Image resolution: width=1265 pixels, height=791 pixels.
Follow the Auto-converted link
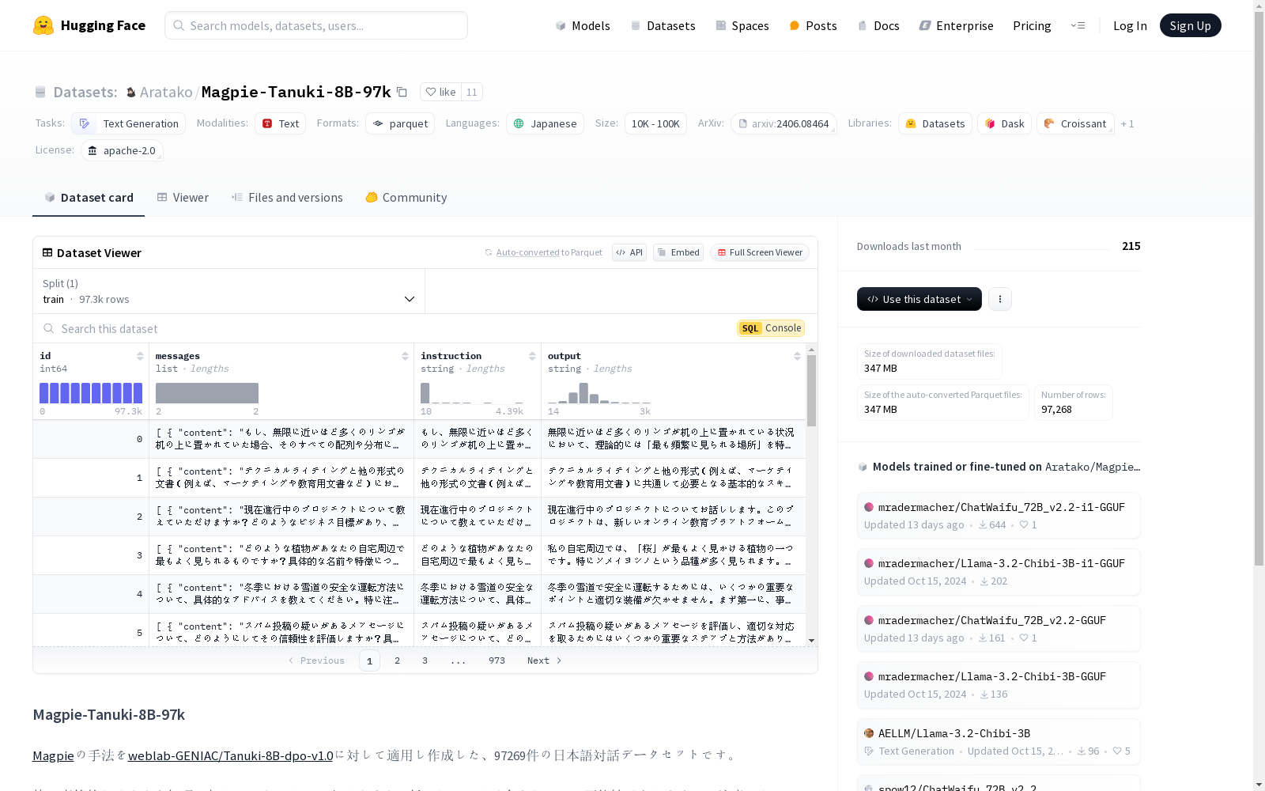(x=527, y=252)
